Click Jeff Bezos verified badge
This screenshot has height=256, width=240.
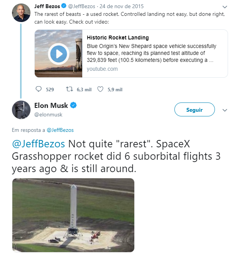[65, 7]
